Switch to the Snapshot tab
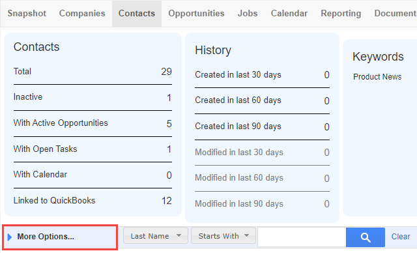 pyautogui.click(x=27, y=13)
